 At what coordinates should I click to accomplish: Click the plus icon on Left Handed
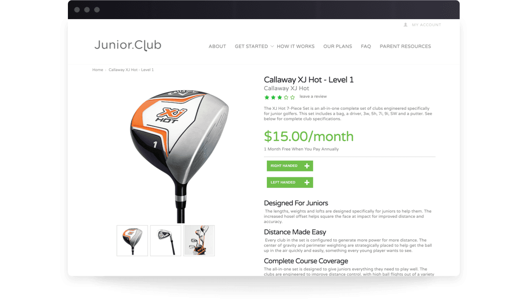coord(307,183)
